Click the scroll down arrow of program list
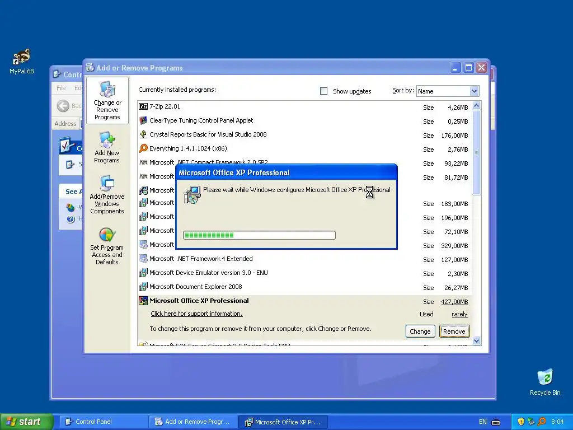The image size is (573, 430). point(476,341)
